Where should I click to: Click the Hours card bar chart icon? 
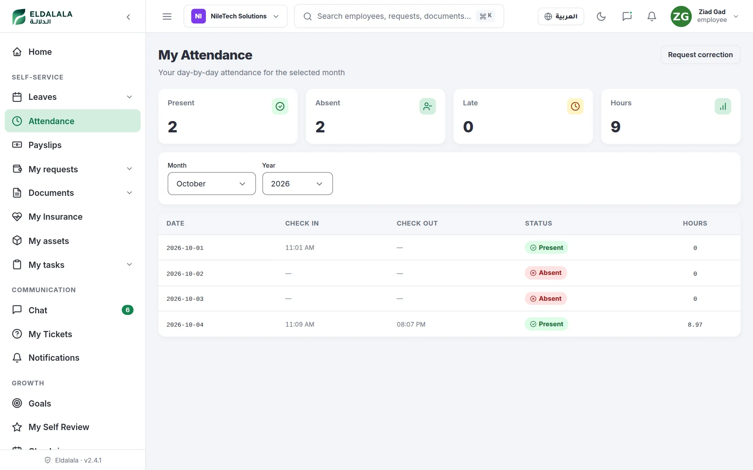point(723,106)
